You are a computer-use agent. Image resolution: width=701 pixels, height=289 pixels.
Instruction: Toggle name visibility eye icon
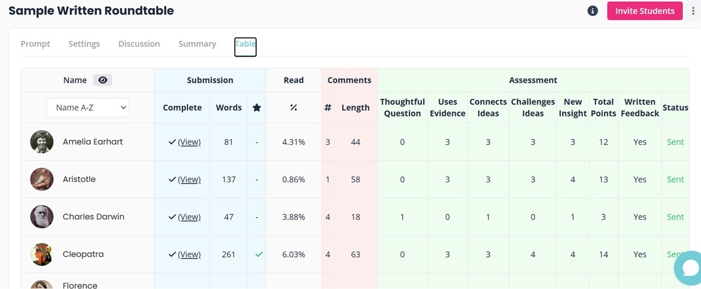click(103, 80)
